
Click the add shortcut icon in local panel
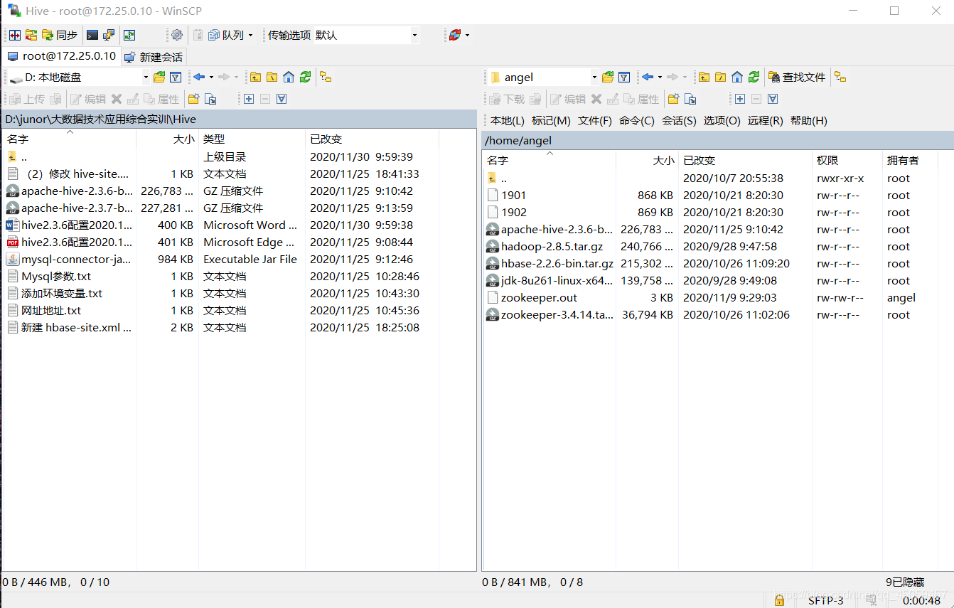click(x=210, y=99)
